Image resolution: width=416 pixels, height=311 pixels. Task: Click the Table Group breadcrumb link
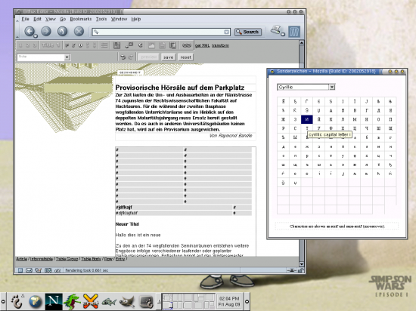(x=67, y=259)
